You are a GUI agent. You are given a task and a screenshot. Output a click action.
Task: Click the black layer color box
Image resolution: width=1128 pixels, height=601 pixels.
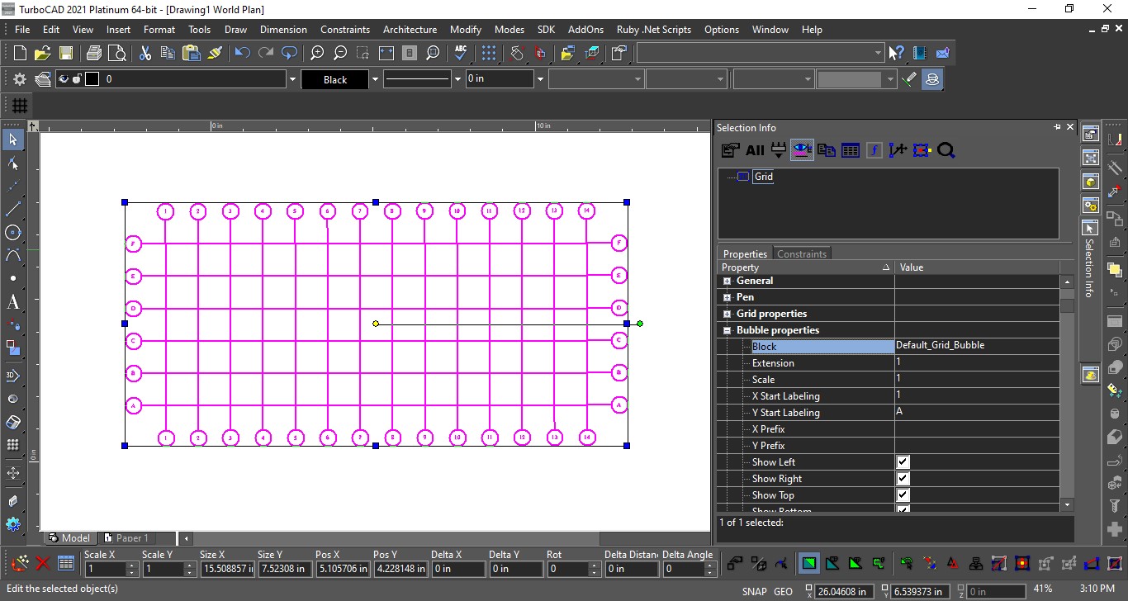click(92, 79)
